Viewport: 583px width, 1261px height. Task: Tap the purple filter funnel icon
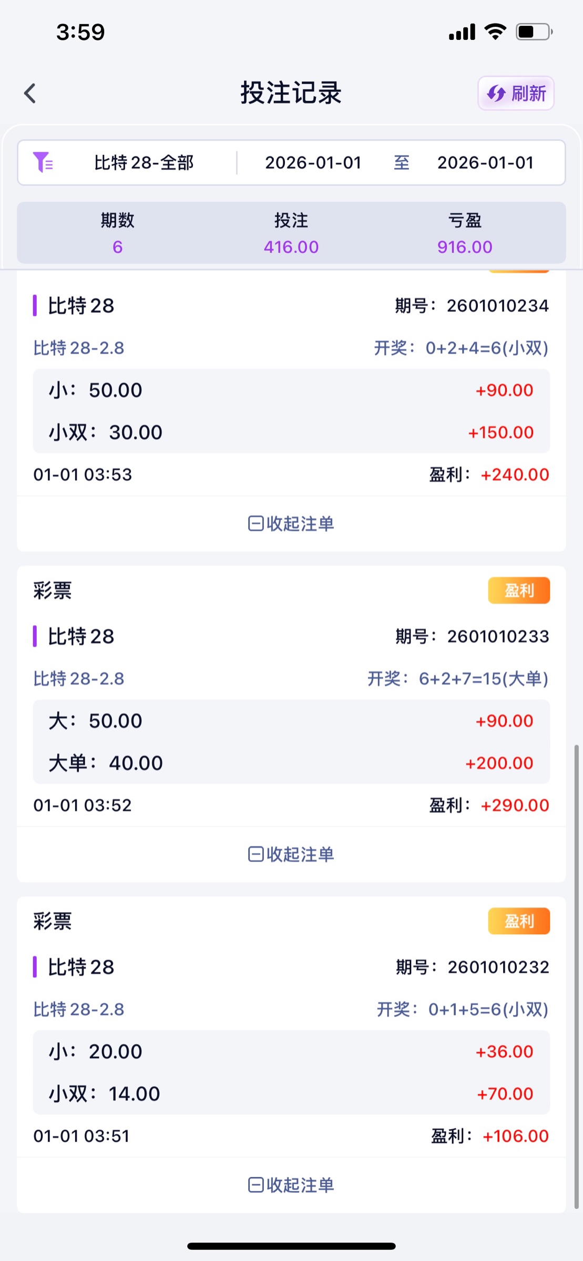tap(43, 162)
